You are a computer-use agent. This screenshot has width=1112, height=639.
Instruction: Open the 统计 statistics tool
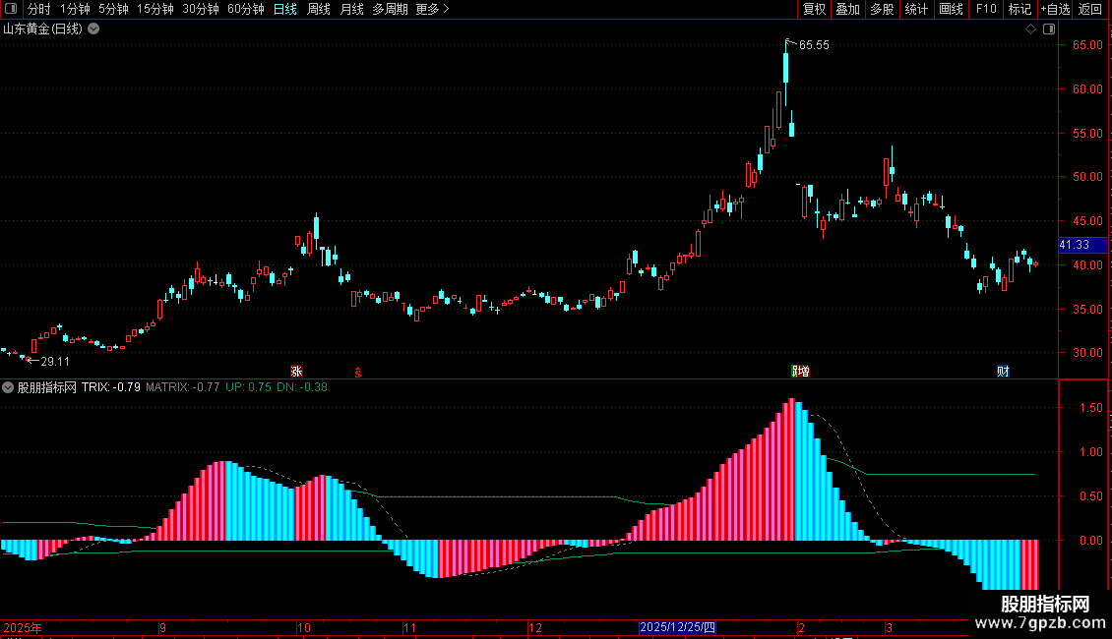coord(916,9)
